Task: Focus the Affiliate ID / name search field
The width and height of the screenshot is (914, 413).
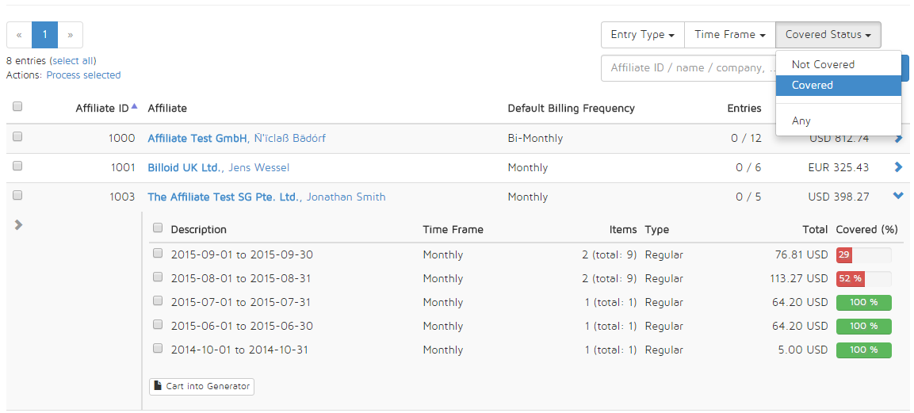Action: (x=688, y=68)
